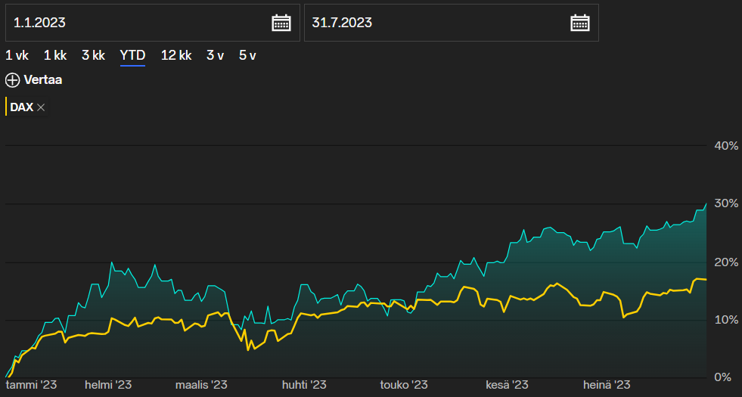Click the Vertaa compare button
The width and height of the screenshot is (742, 397).
(33, 80)
